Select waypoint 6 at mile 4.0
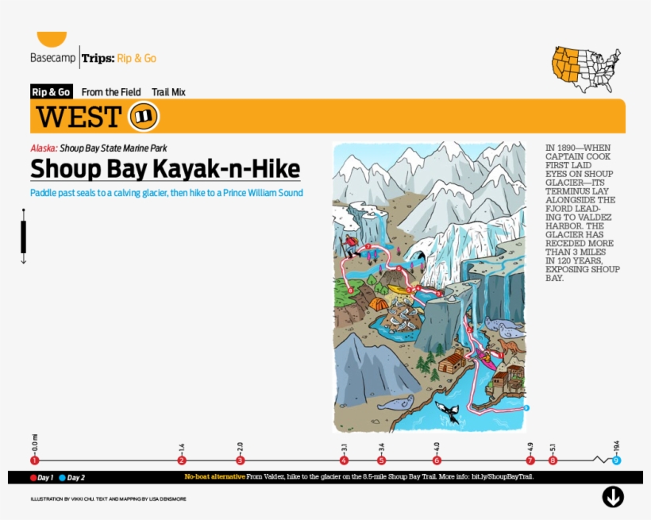Image resolution: width=651 pixels, height=520 pixels. point(437,460)
